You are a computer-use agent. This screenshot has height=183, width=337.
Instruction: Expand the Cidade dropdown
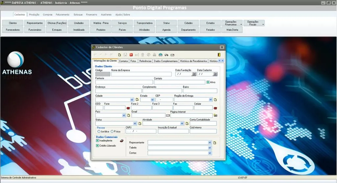click(132, 100)
